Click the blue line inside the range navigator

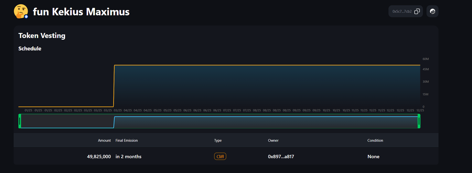pyautogui.click(x=265, y=117)
